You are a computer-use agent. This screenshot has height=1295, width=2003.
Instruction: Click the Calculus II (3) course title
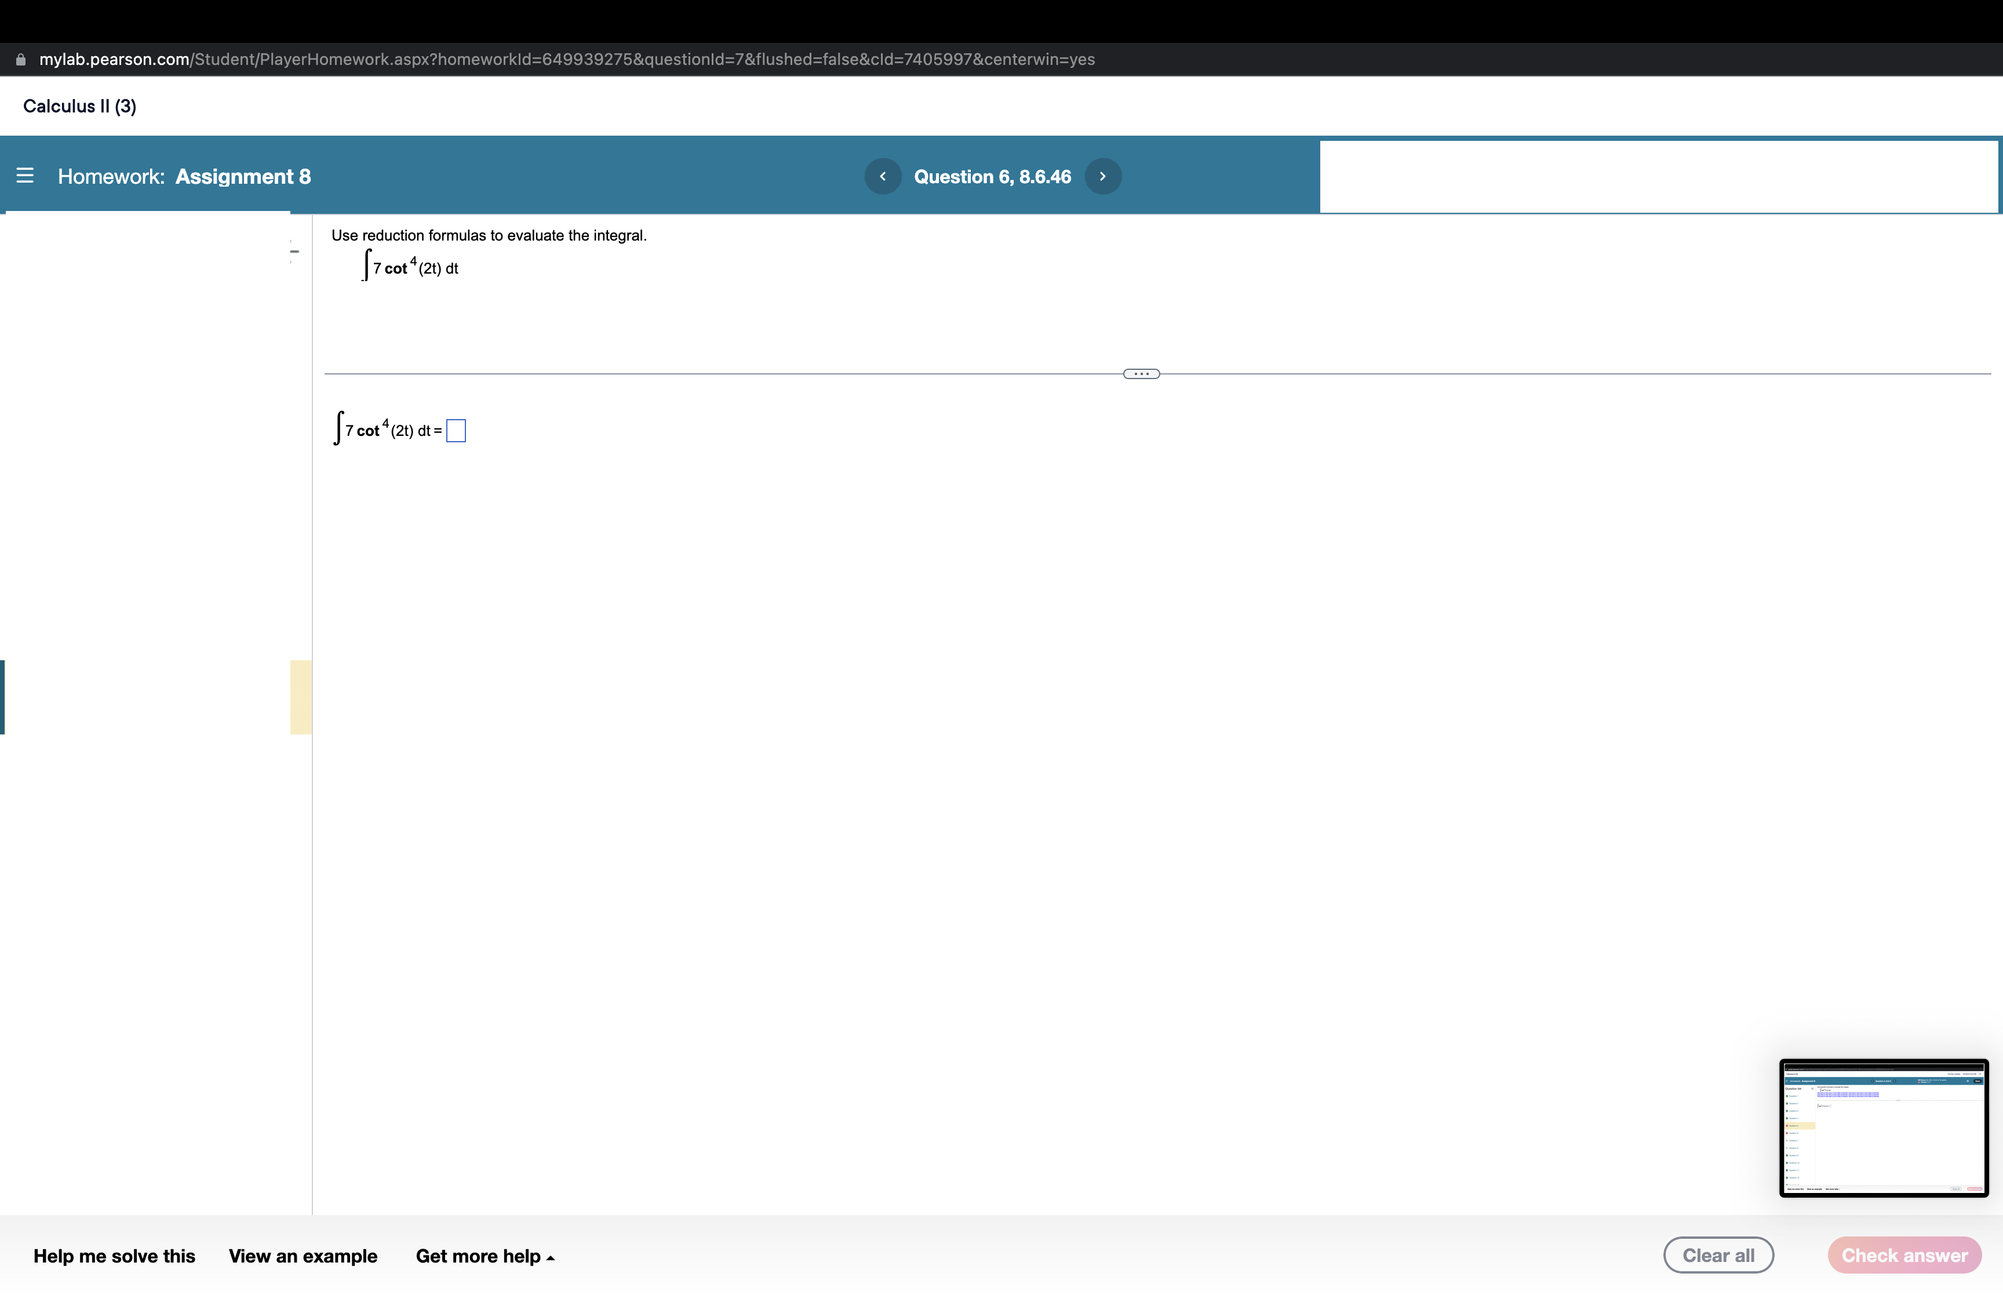tap(80, 106)
